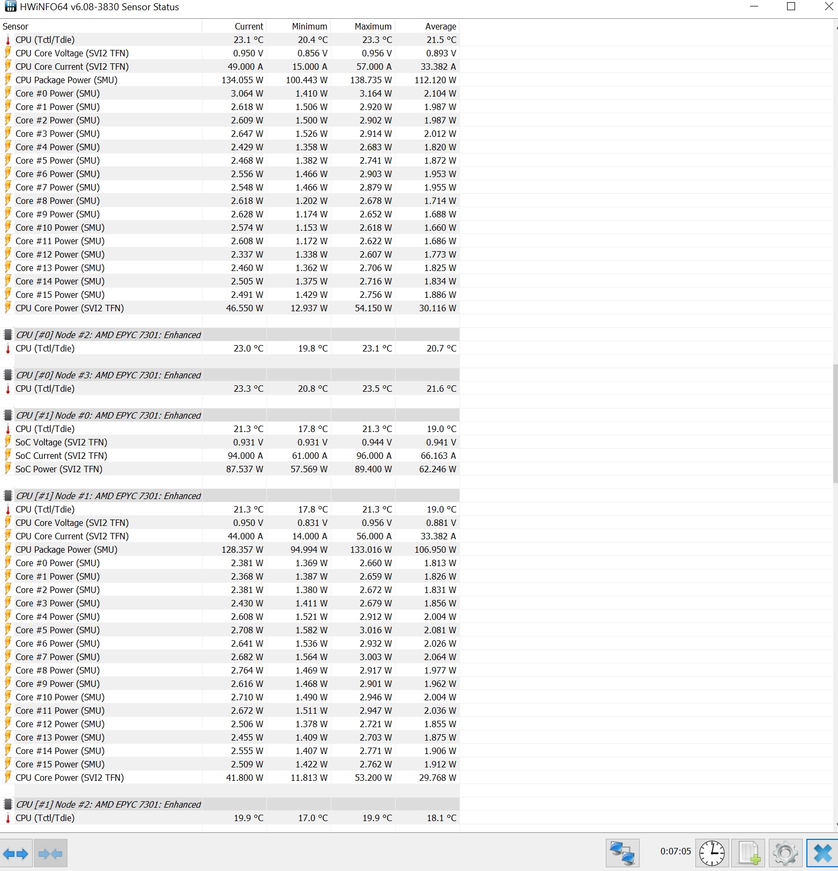Open the remote network monitoring icon
The width and height of the screenshot is (838, 871).
622,853
